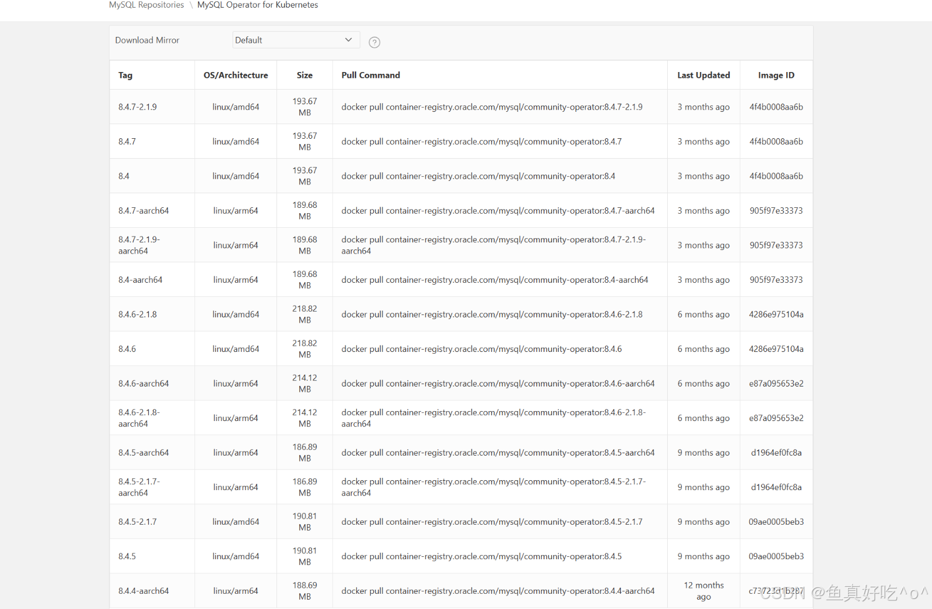Open the Download Mirror dropdown set to Default

[x=296, y=40]
